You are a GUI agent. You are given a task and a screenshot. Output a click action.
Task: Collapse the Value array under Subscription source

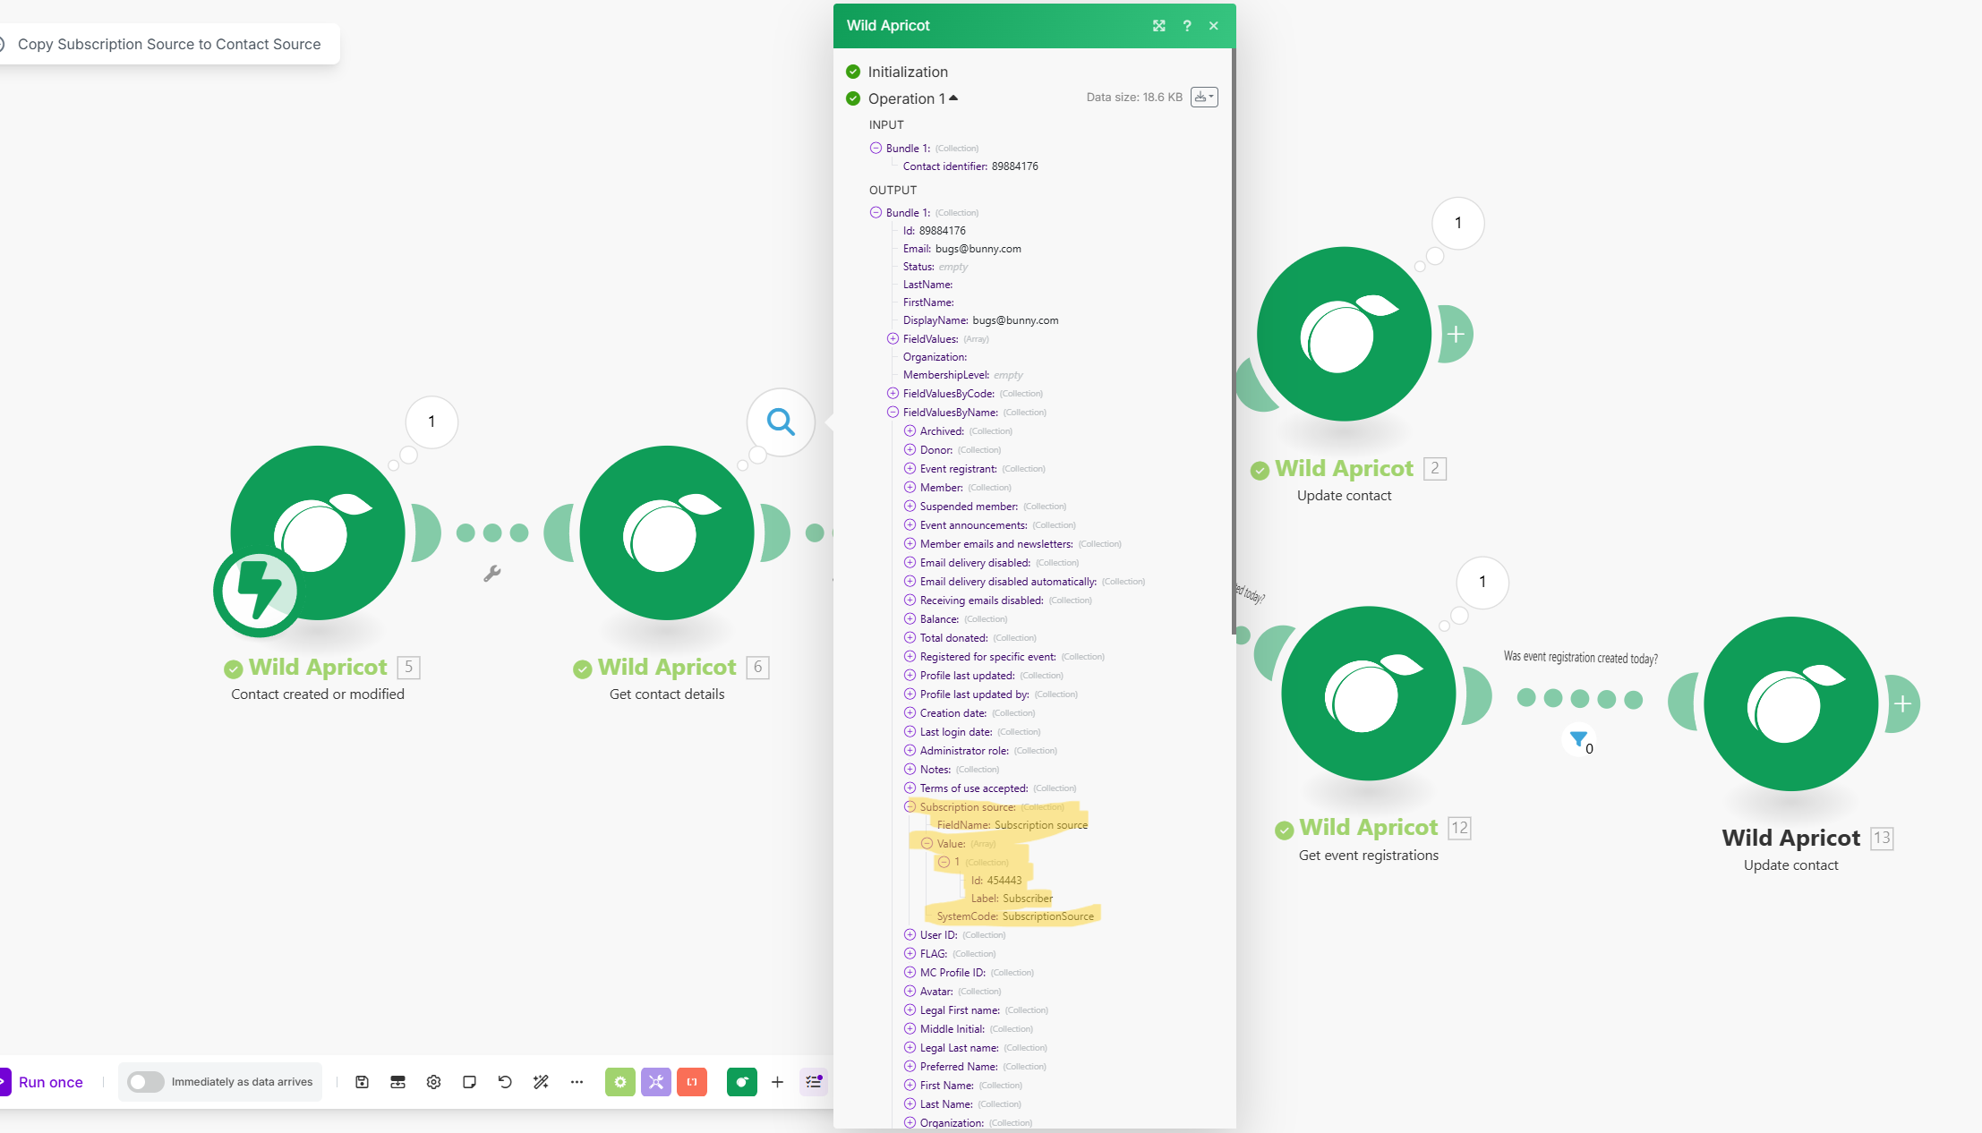(927, 843)
